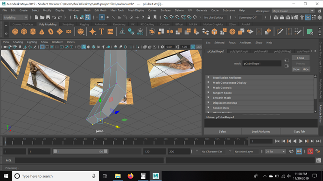Click the Redo arrow icon

[60, 18]
